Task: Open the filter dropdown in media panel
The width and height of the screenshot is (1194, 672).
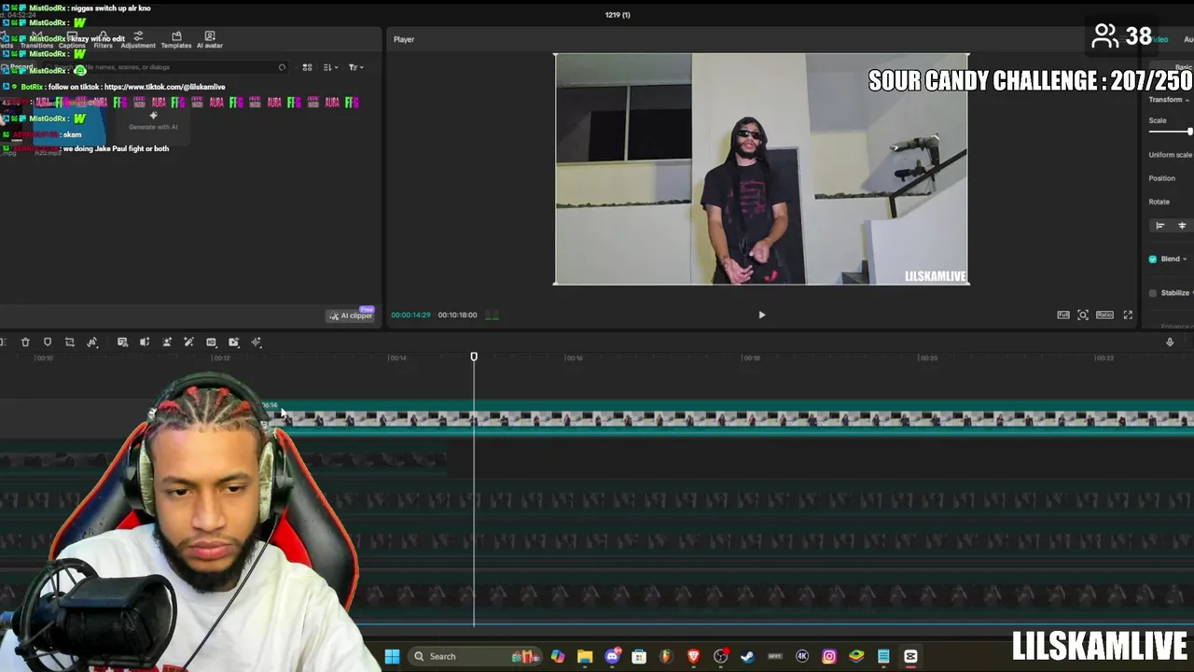Action: click(x=355, y=67)
